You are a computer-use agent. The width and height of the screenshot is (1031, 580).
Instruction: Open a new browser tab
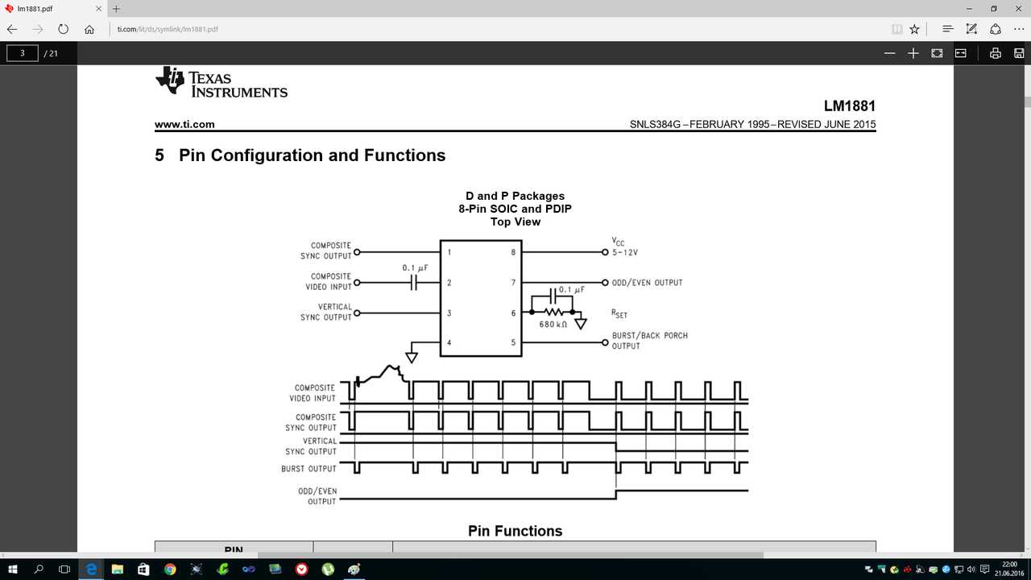116,9
